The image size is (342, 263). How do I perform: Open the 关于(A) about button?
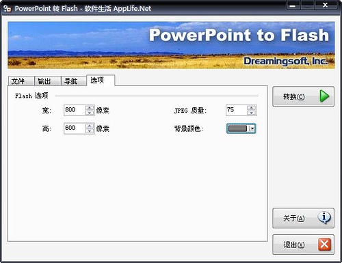303,218
